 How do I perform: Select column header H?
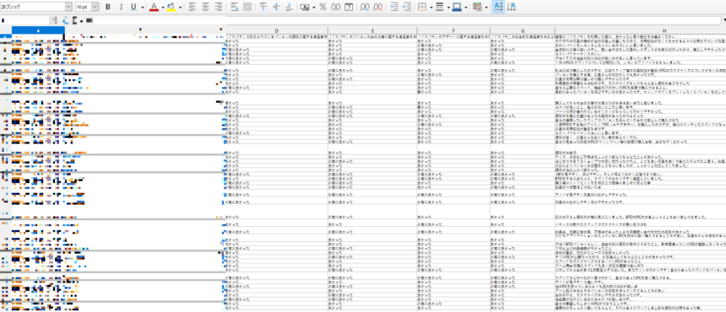pyautogui.click(x=640, y=30)
